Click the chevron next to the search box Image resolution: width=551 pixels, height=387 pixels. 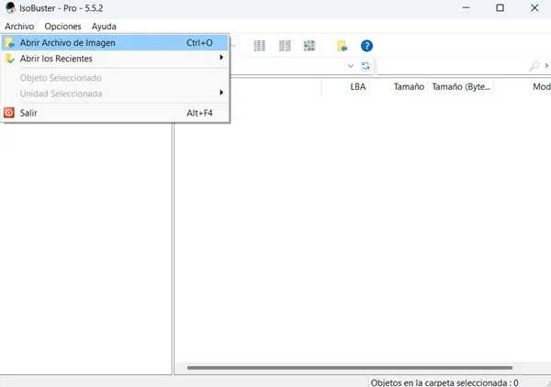coord(546,66)
